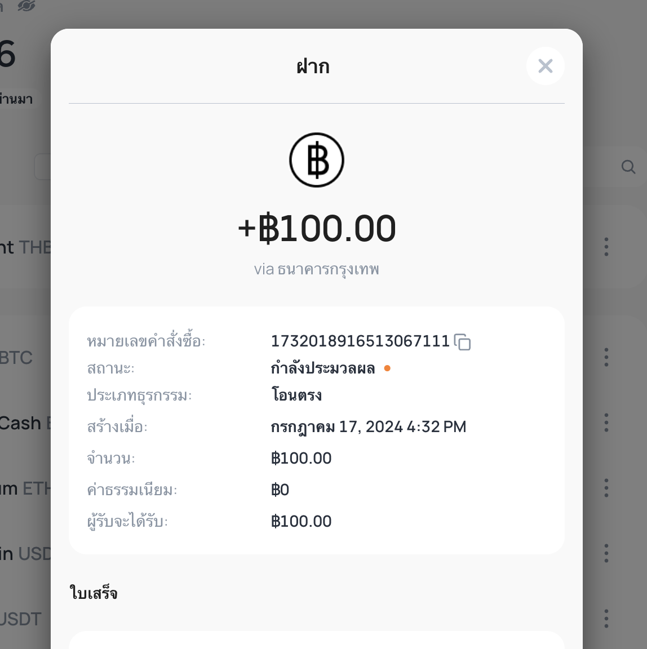This screenshot has height=649, width=647.
Task: Open the three-dot menu for USDT row
Action: (606, 619)
